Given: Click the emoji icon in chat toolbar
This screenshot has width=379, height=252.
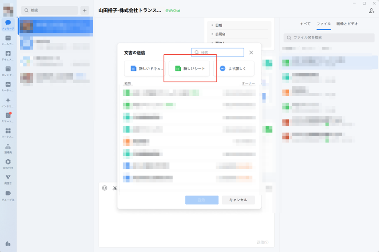Looking at the screenshot, I should coord(105,188).
